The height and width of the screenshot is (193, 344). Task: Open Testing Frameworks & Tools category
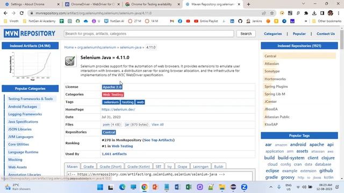pos(31,99)
